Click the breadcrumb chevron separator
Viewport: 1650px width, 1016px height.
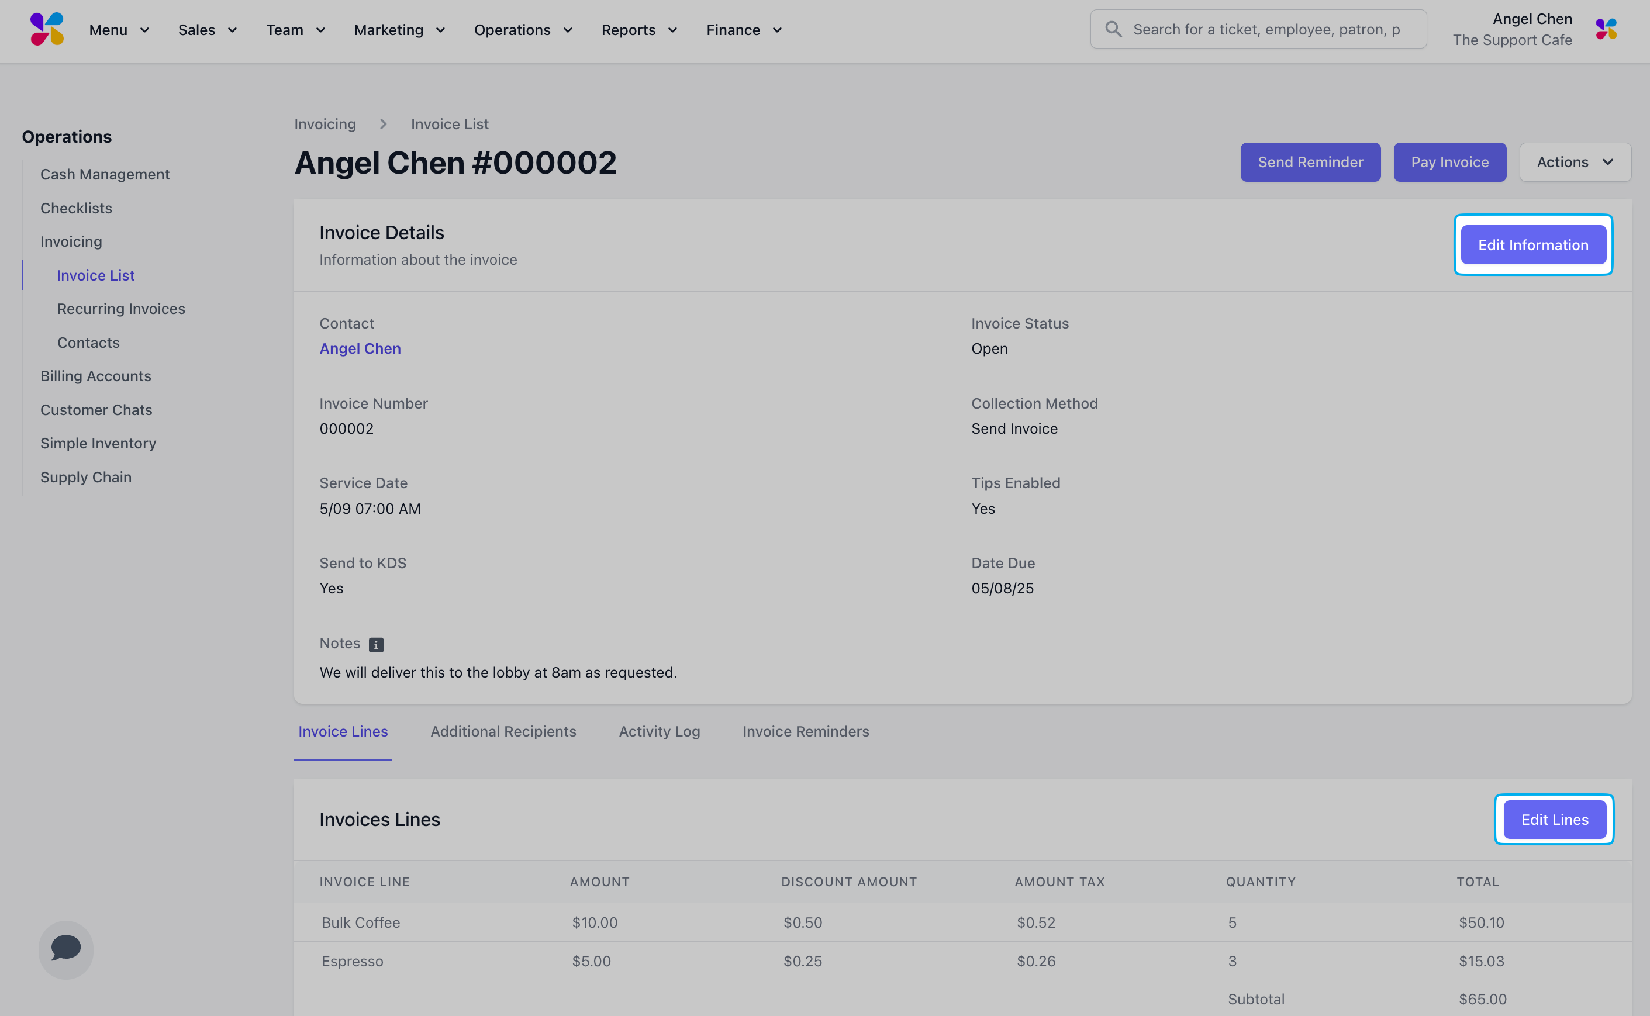coord(383,125)
